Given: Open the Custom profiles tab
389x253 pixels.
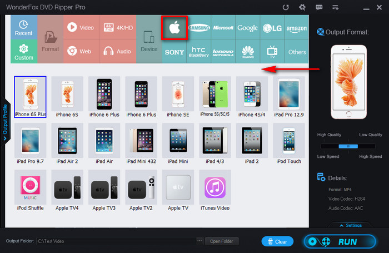Looking at the screenshot, I should click(24, 51).
